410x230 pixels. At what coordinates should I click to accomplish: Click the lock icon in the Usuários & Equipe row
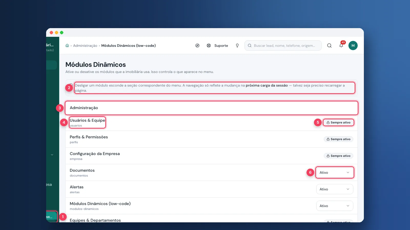click(328, 123)
